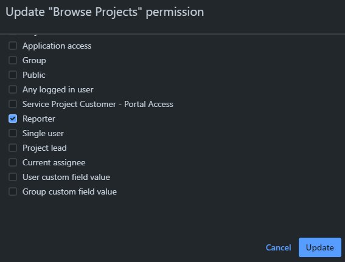The image size is (345, 262).
Task: Click the "Application access" label text
Action: coord(57,46)
